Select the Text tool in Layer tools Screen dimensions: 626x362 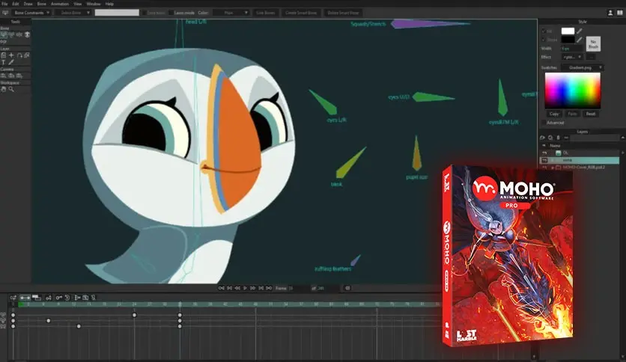(3, 63)
